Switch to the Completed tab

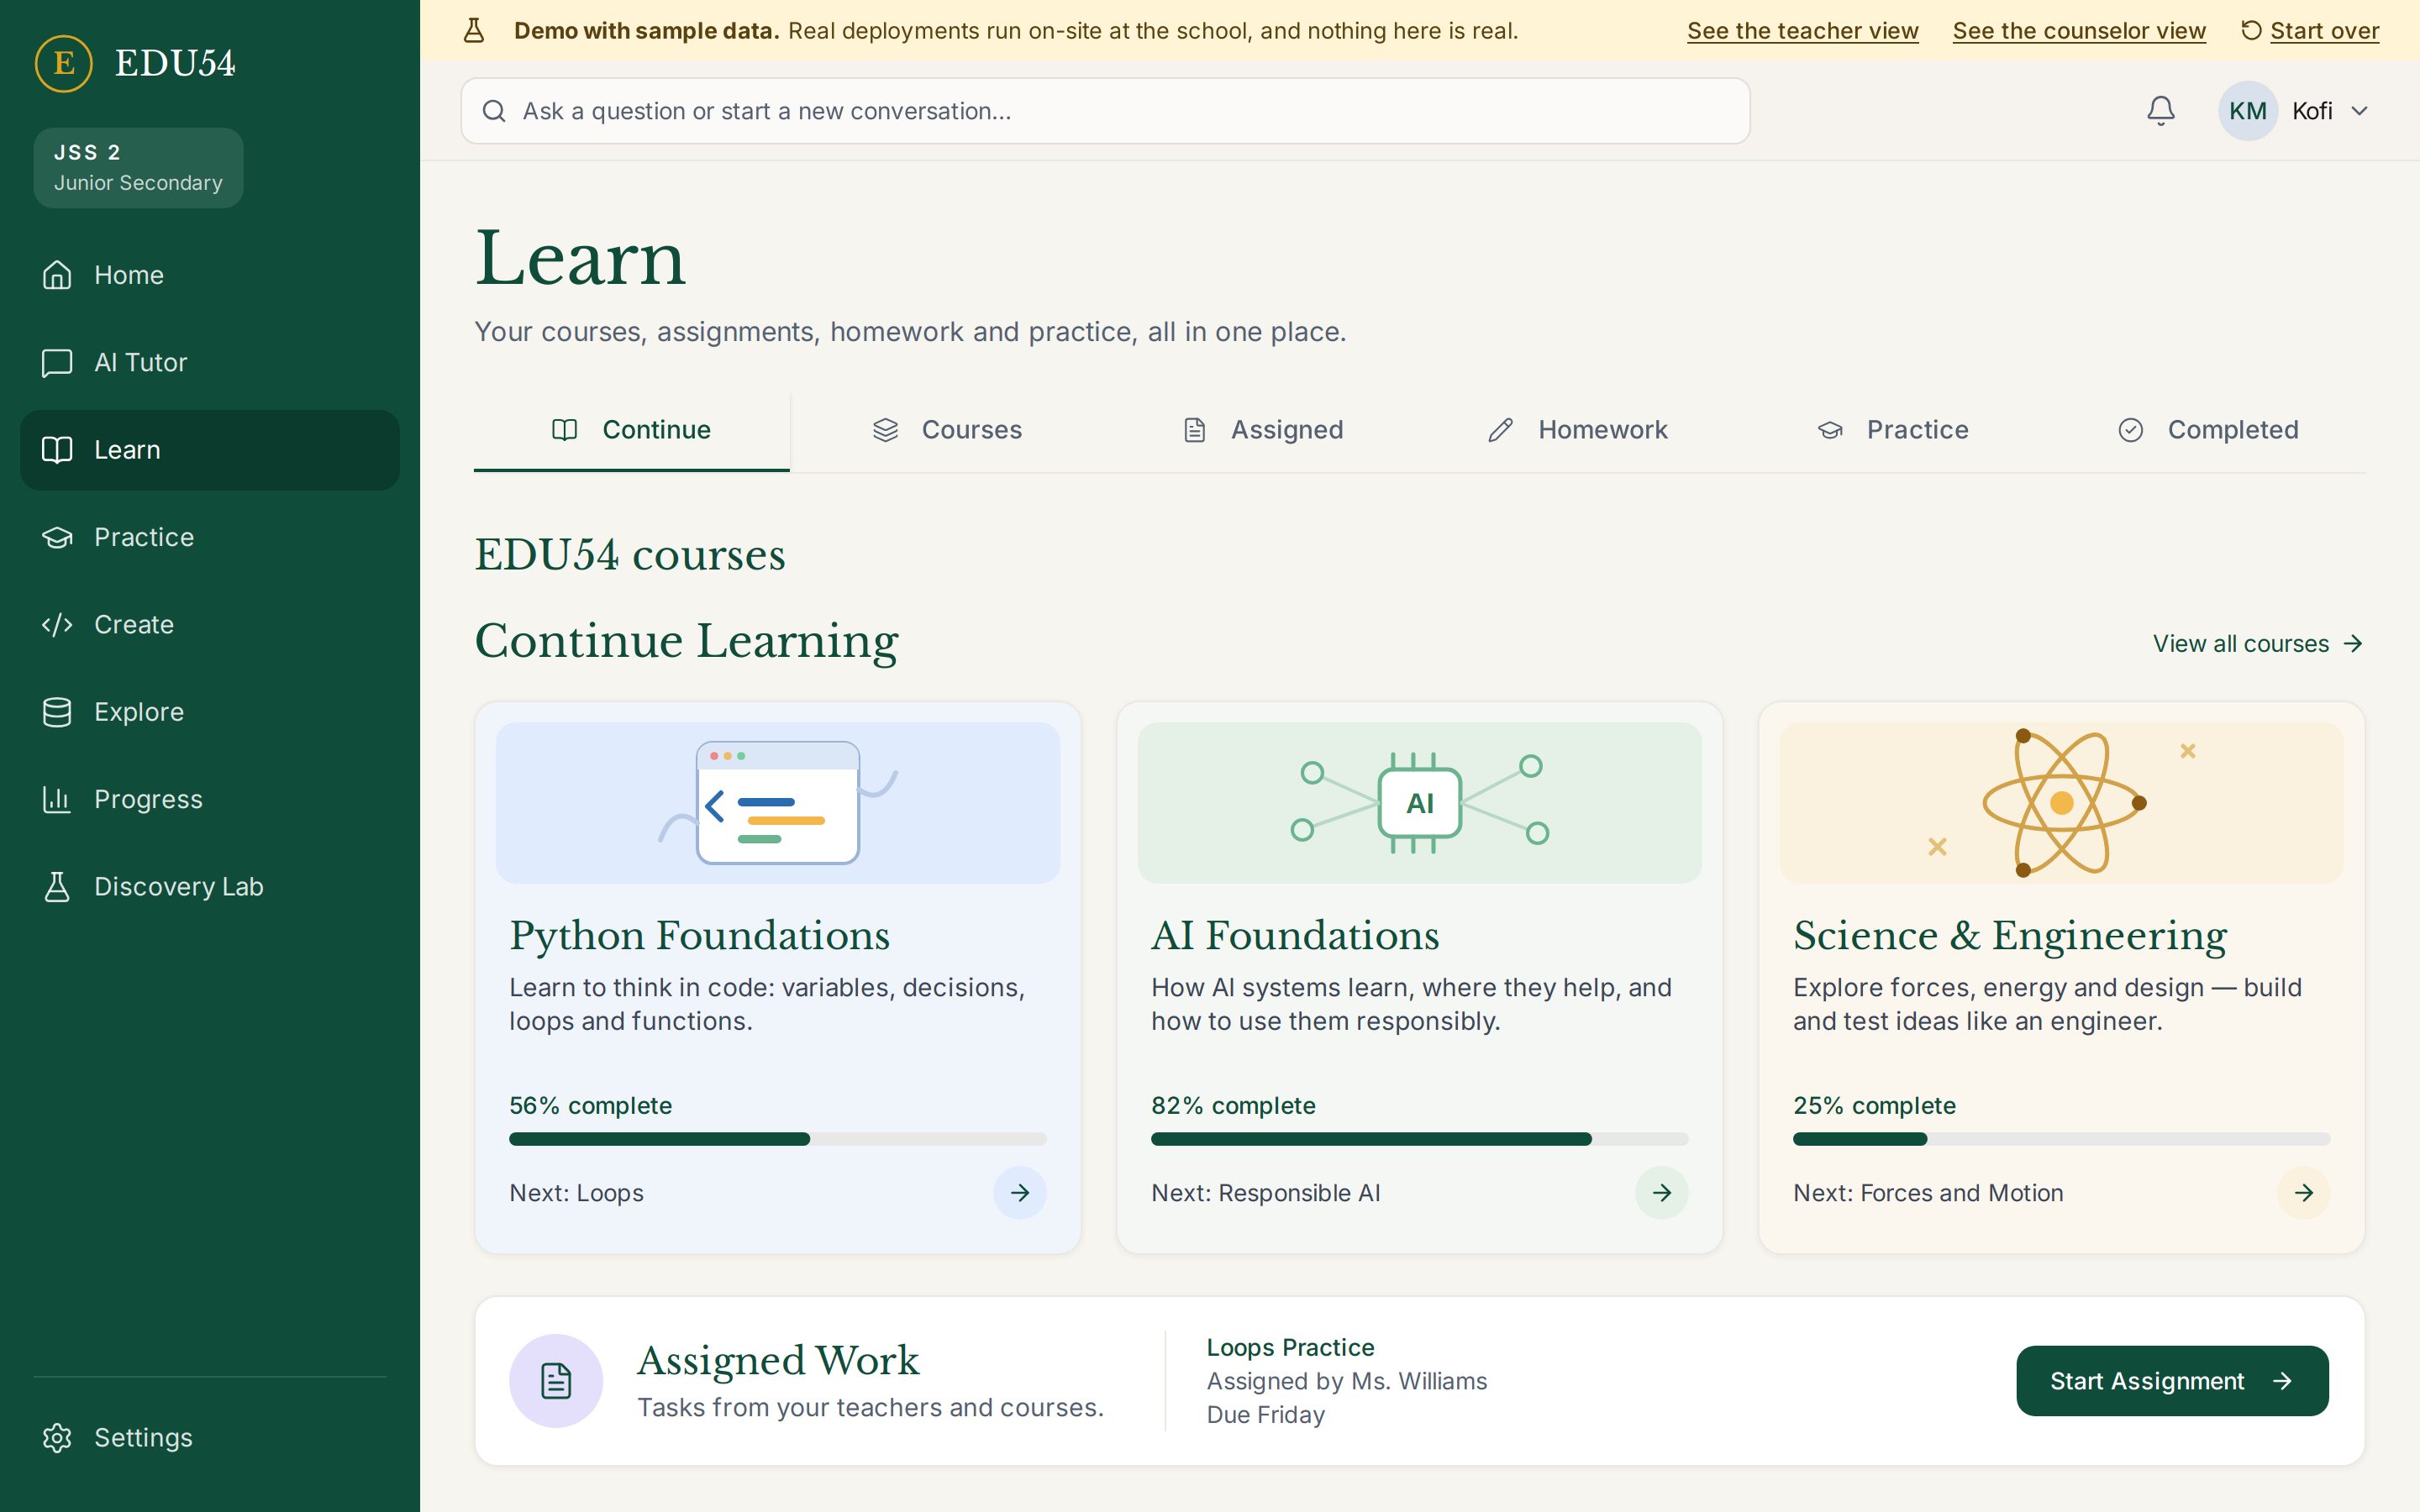(x=2208, y=430)
